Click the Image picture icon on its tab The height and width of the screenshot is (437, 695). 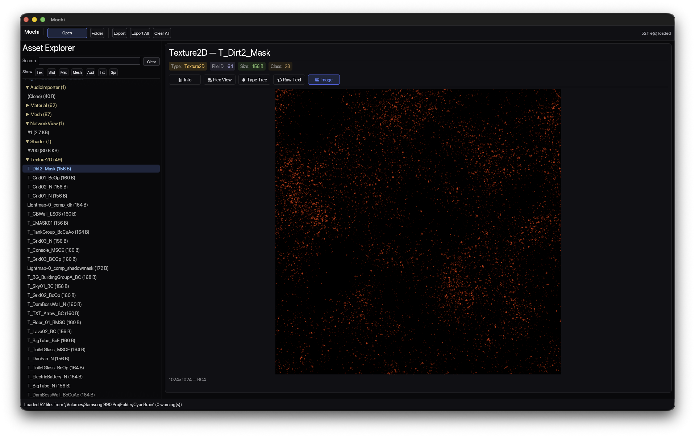(x=316, y=80)
